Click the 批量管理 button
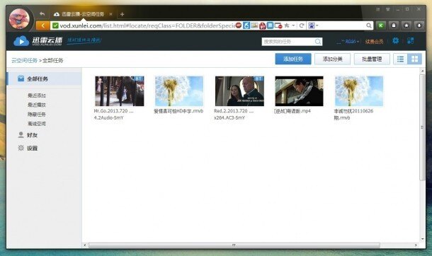Screen dimensions: 432x256 click(372, 59)
